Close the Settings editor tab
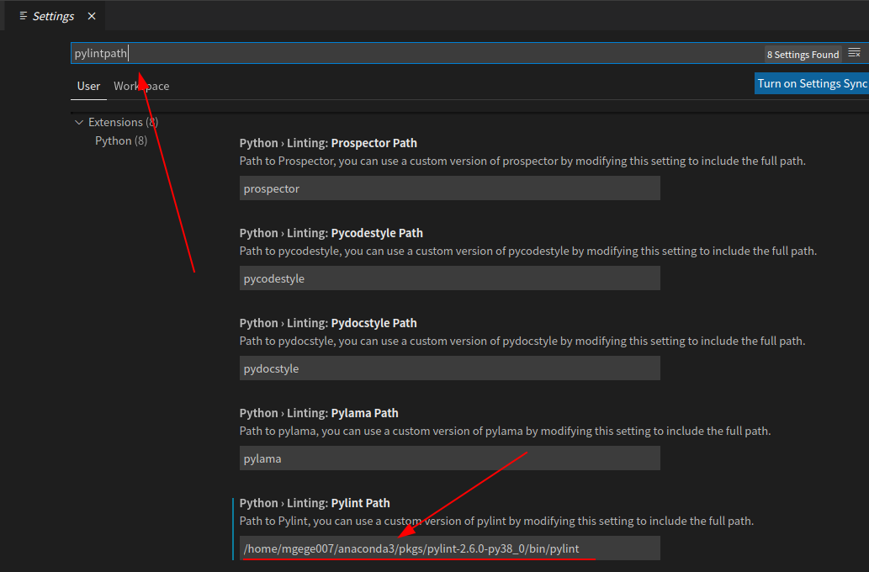 [92, 16]
